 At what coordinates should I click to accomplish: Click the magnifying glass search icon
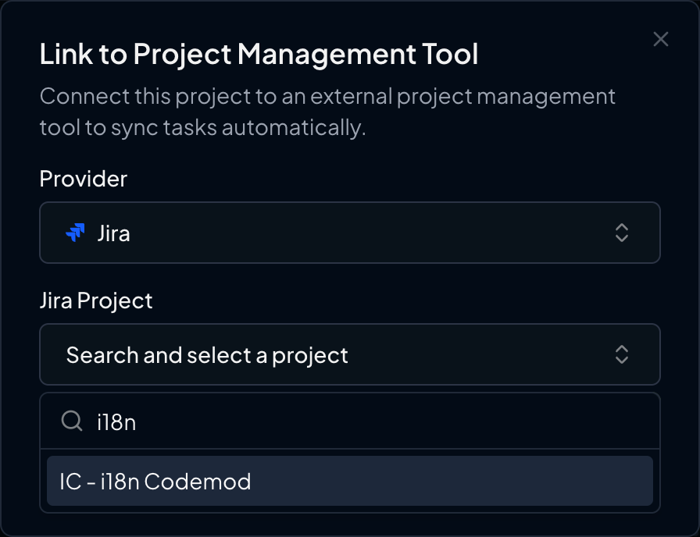[72, 421]
